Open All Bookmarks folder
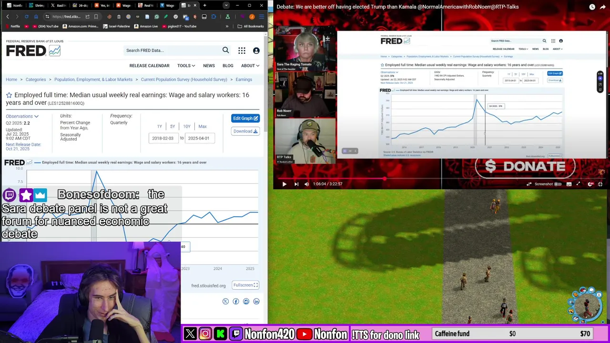Screen dimensions: 610x343 [x=251, y=26]
